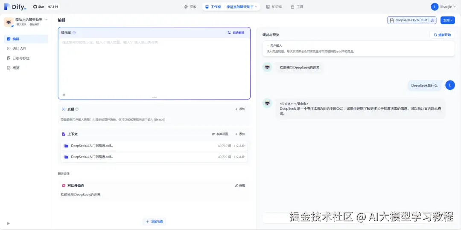Collapse the left sidebar
The image size is (461, 230).
[9, 224]
